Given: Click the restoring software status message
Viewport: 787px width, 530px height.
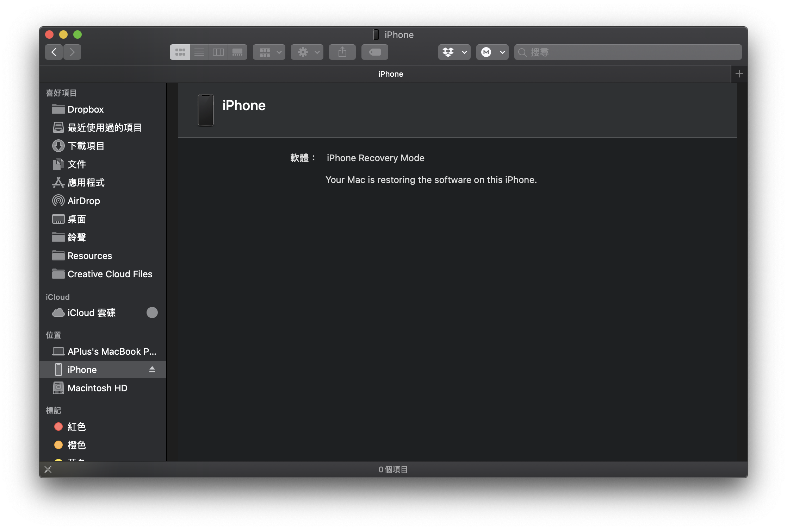Looking at the screenshot, I should click(x=431, y=180).
